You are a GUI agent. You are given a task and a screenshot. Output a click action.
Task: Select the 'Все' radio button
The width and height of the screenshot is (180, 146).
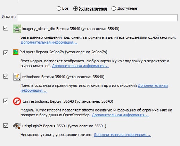click(59, 8)
